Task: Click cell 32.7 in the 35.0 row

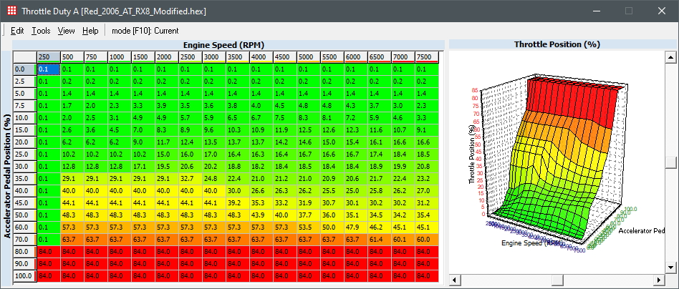Action: [x=190, y=178]
